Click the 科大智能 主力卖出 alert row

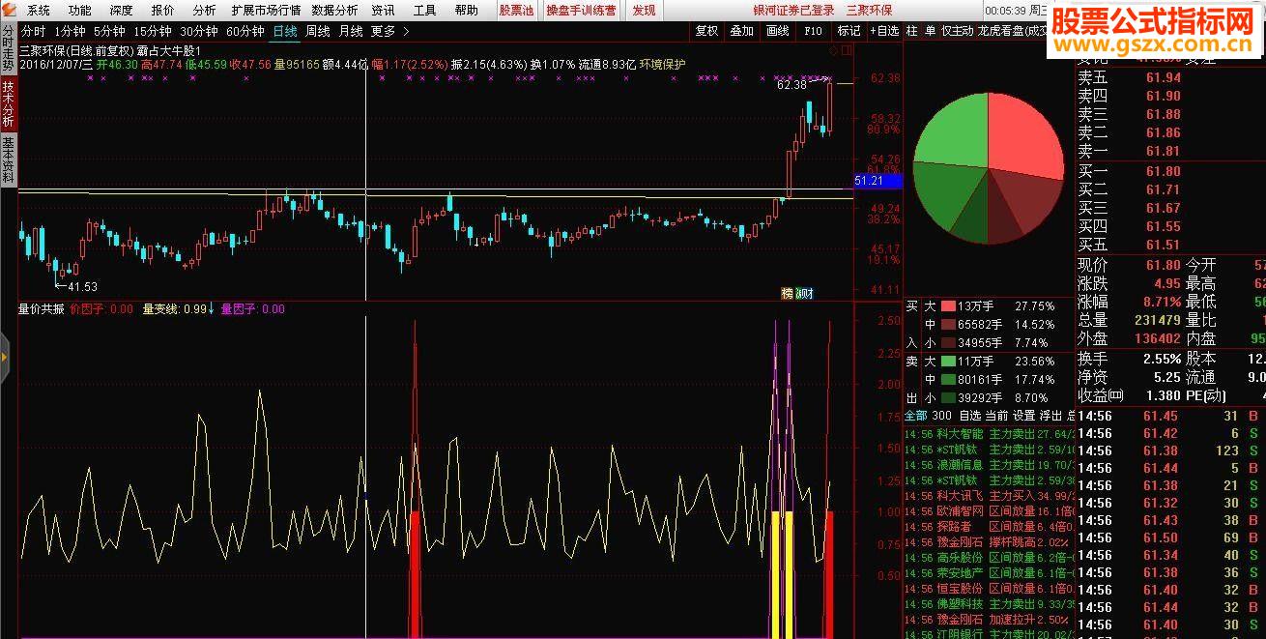click(x=989, y=434)
